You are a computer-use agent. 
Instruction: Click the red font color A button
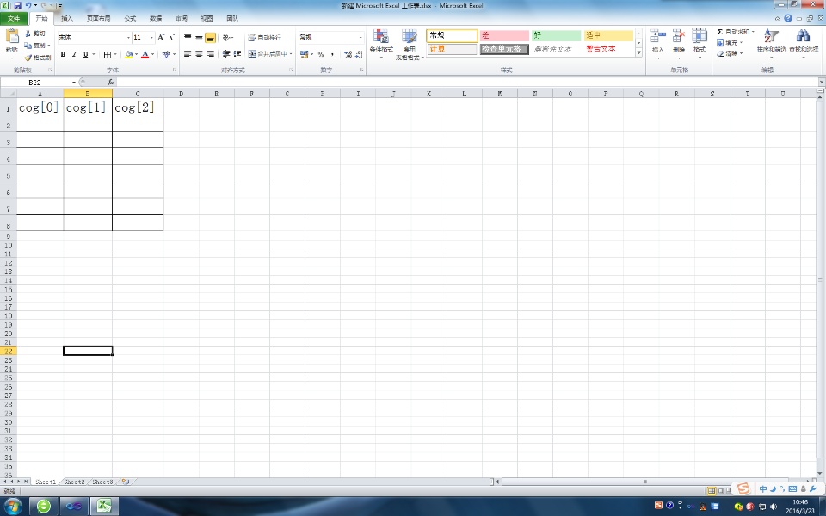coord(145,54)
